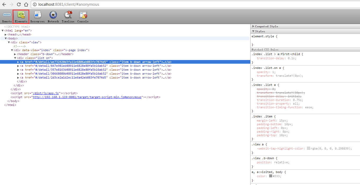Collapse the body node
Image resolution: width=360 pixels, height=185 pixels.
(x=6, y=38)
